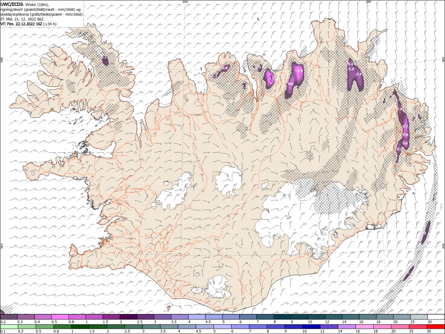Click the '15W' longitude label
Screen dimensions: 445x334
(368, 2)
